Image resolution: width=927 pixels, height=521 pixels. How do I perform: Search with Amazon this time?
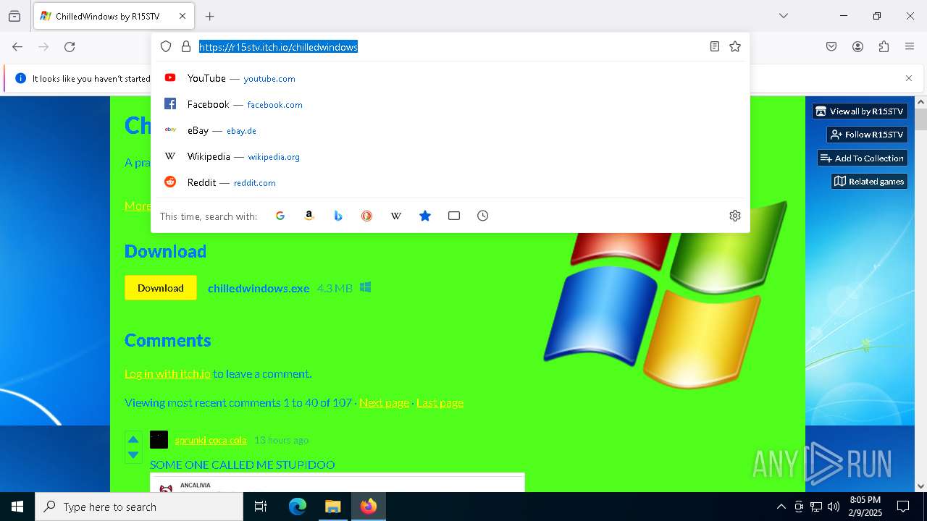[x=309, y=216]
